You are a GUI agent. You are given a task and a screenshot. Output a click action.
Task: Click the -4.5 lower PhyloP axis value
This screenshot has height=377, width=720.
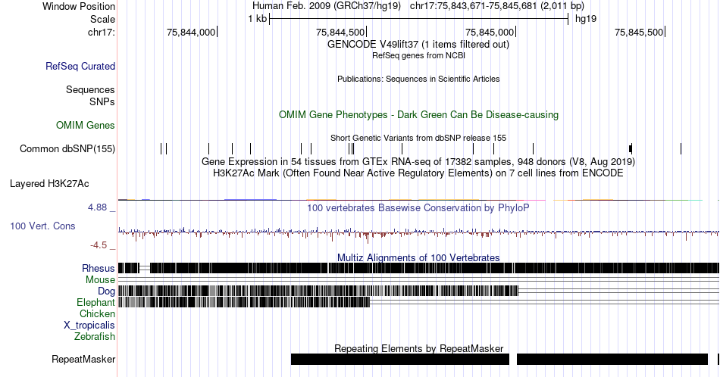tap(99, 245)
